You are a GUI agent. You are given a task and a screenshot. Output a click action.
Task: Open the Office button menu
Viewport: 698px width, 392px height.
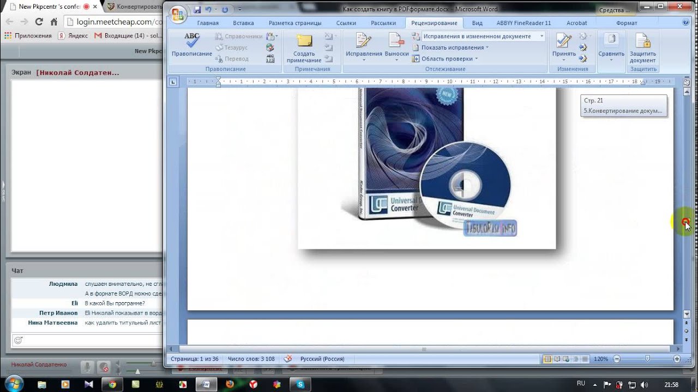click(x=178, y=15)
